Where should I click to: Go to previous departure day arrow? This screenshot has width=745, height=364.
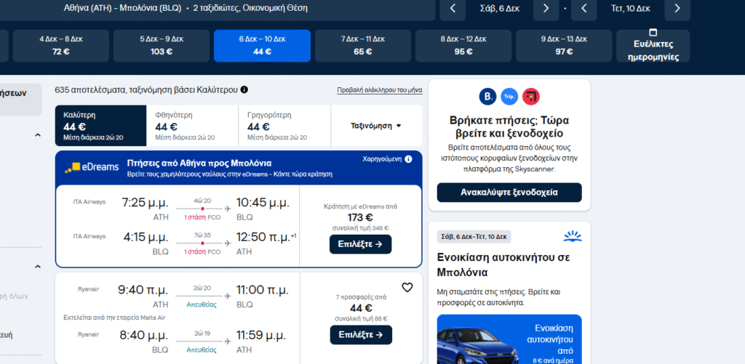pos(453,9)
